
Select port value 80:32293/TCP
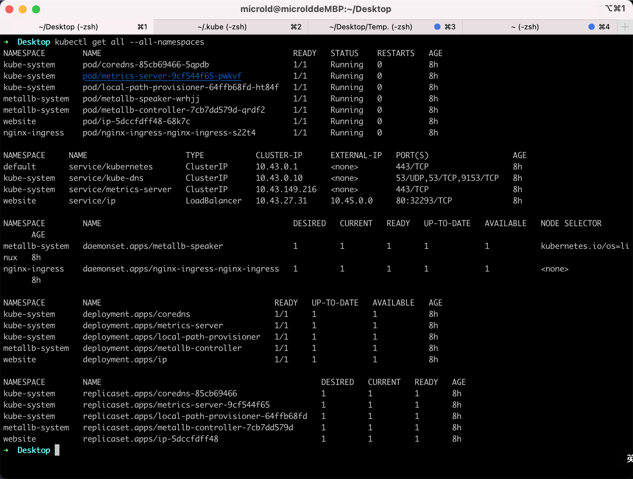click(x=424, y=201)
